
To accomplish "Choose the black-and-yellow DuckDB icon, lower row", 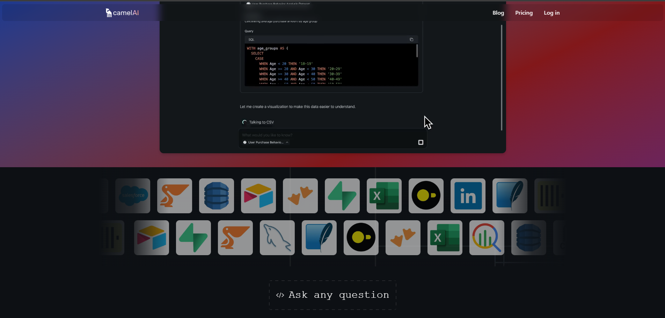I will click(361, 238).
